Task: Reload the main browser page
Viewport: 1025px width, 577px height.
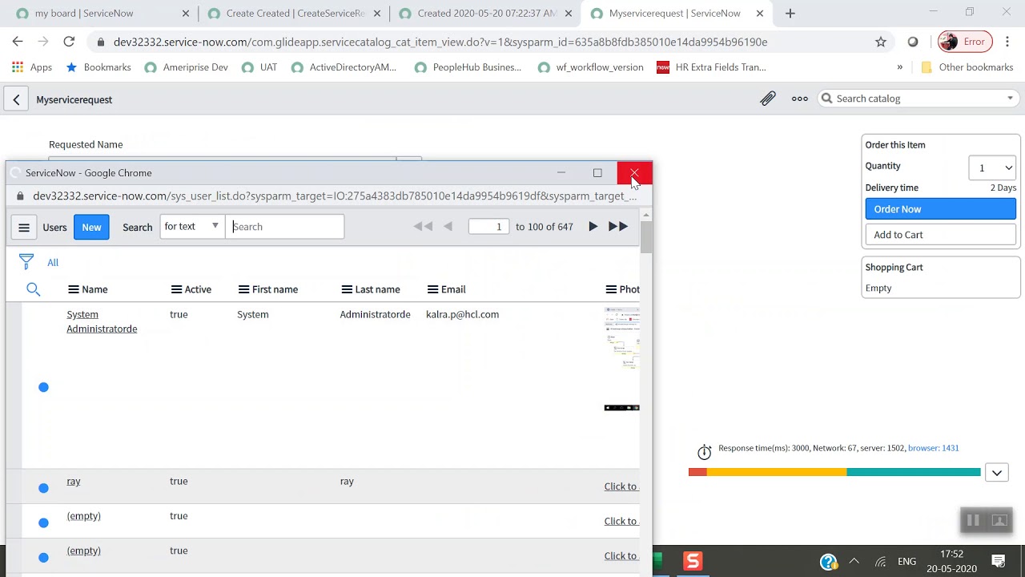Action: coord(69,42)
